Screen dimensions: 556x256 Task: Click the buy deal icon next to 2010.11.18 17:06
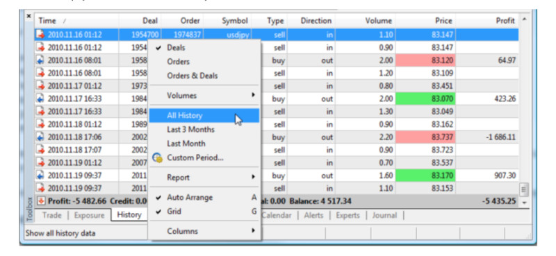[x=40, y=137]
